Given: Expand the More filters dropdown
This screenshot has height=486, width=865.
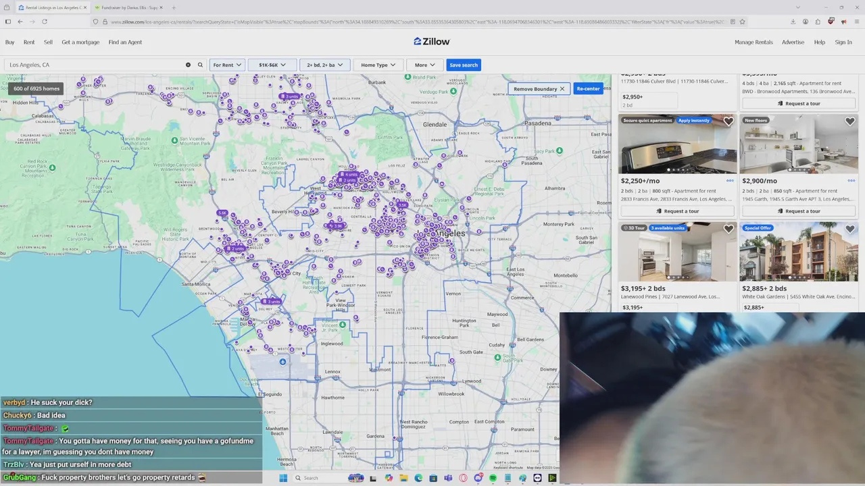Looking at the screenshot, I should tap(425, 65).
